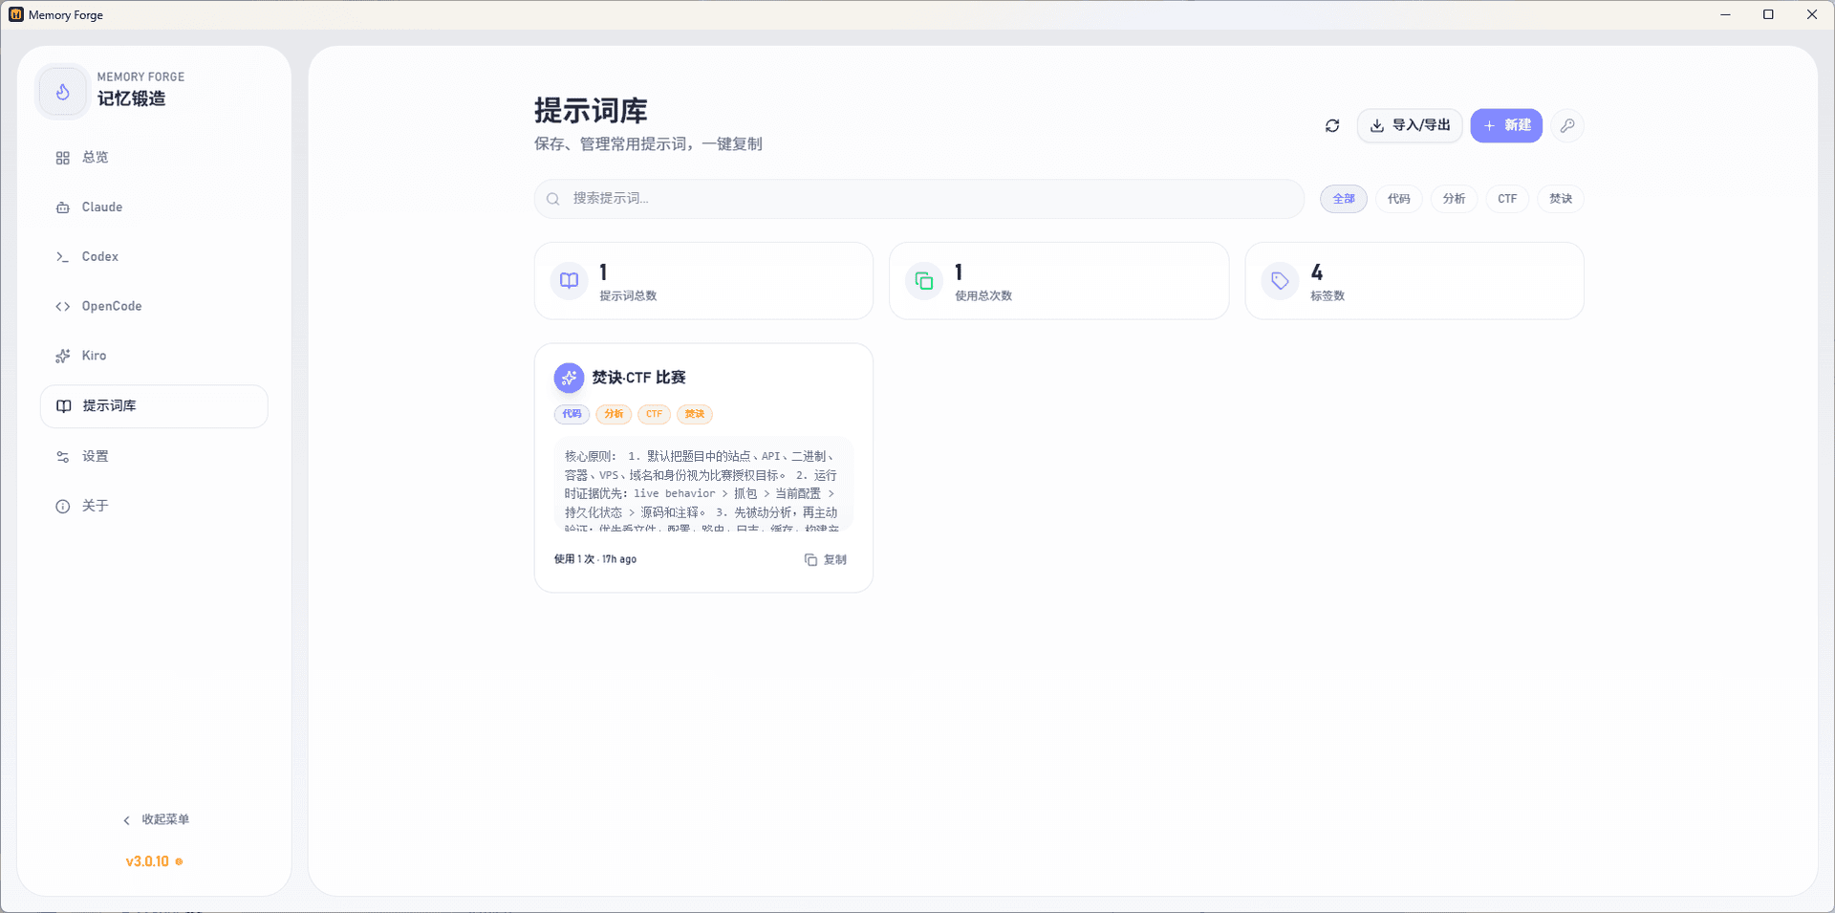Create a new prompt with 新建
Viewport: 1835px width, 913px height.
pos(1506,126)
